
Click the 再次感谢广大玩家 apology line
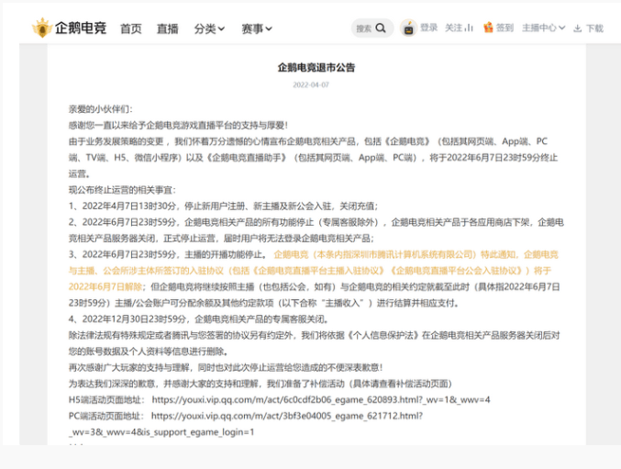(x=226, y=367)
